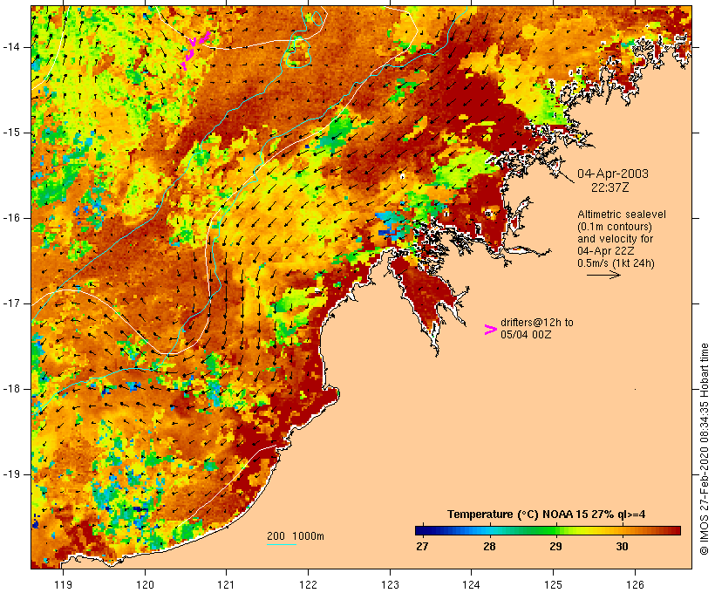Click the 124 longitude axis label
The image size is (715, 593).
point(471,584)
